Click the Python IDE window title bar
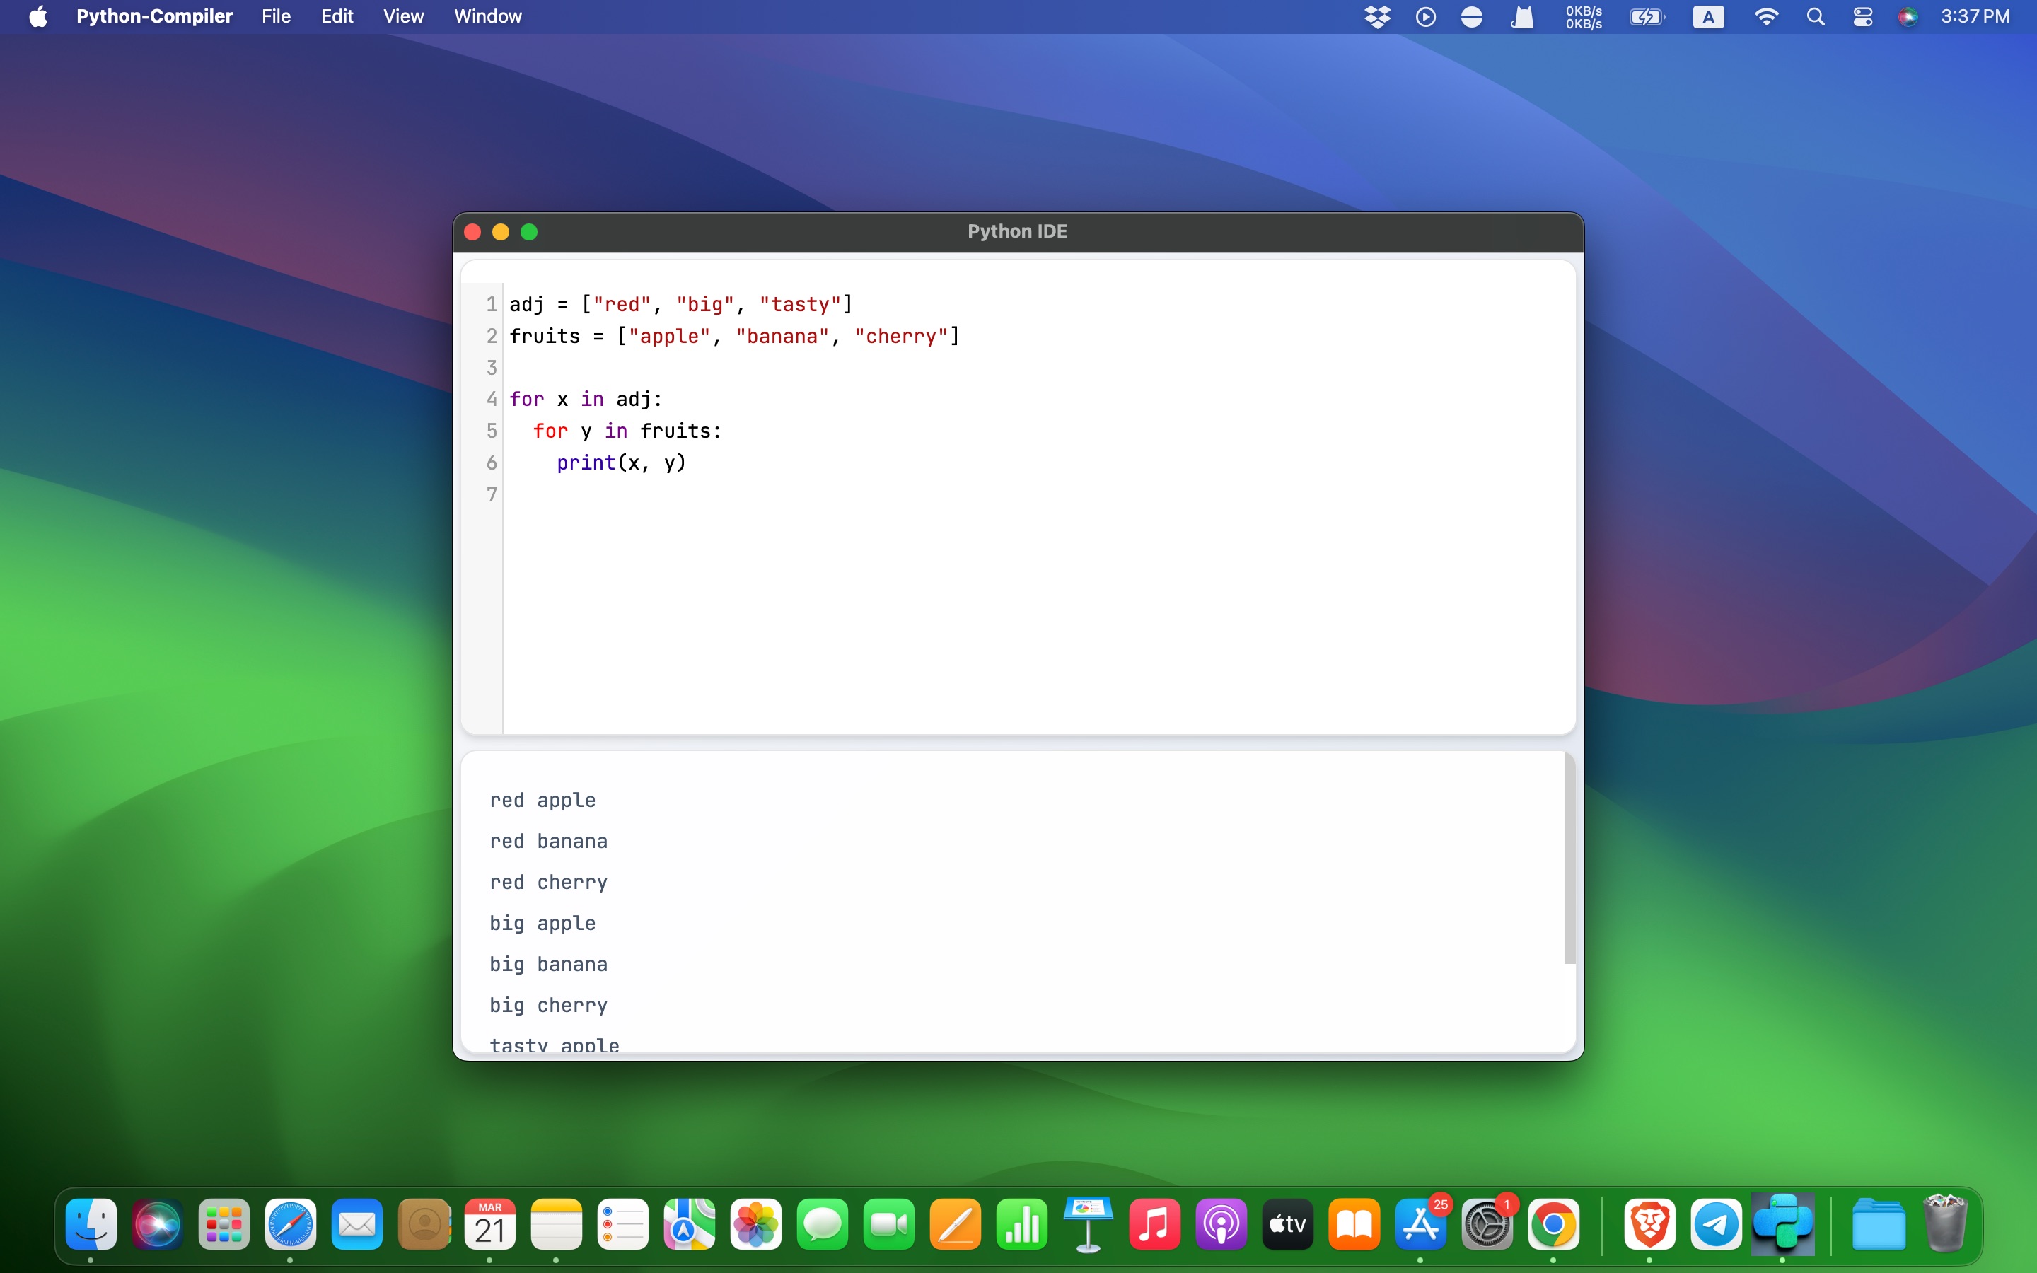 1018,231
